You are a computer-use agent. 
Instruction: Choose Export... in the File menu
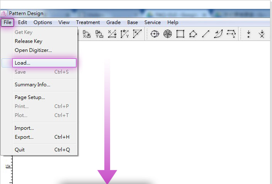pyautogui.click(x=24, y=137)
